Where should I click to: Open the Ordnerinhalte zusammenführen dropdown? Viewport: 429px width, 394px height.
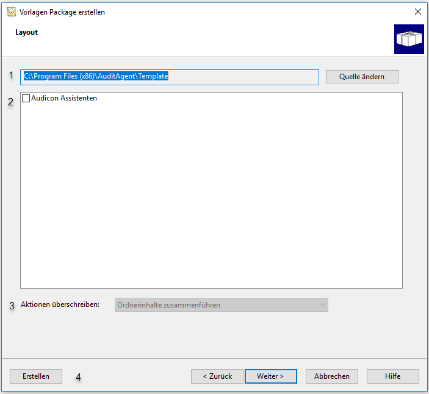pos(221,305)
